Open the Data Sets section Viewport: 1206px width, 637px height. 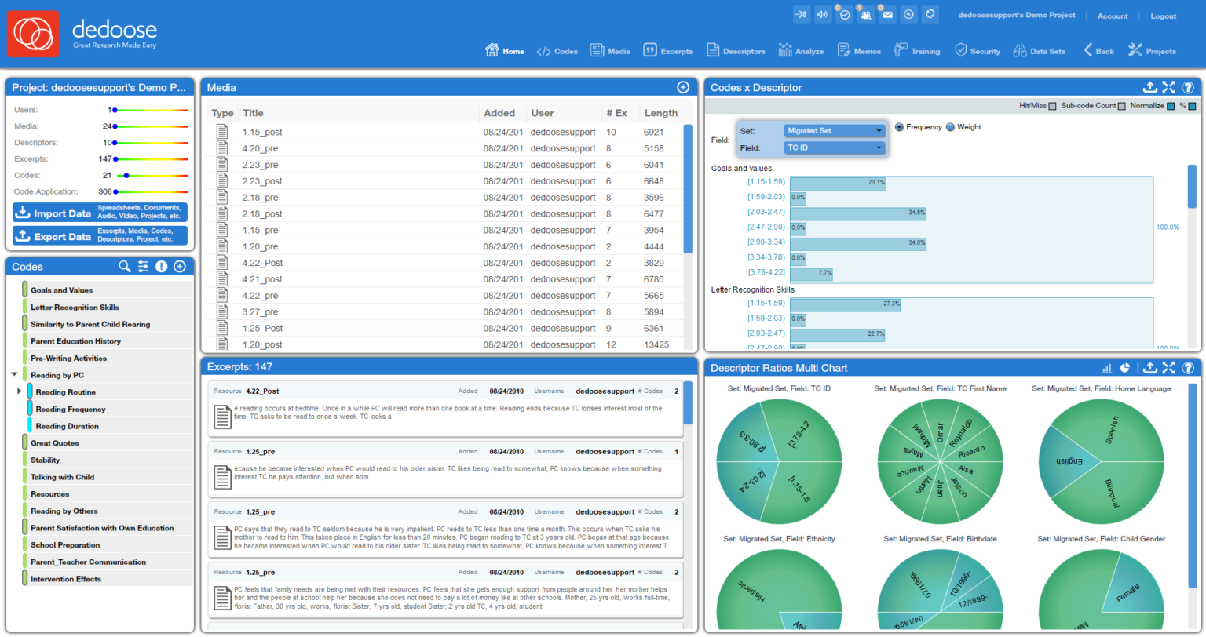(x=1040, y=50)
